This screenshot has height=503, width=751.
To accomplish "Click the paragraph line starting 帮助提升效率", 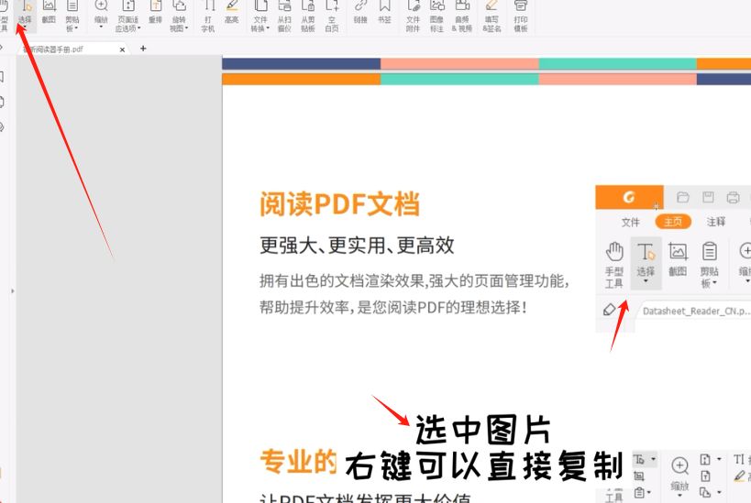I will [x=393, y=307].
